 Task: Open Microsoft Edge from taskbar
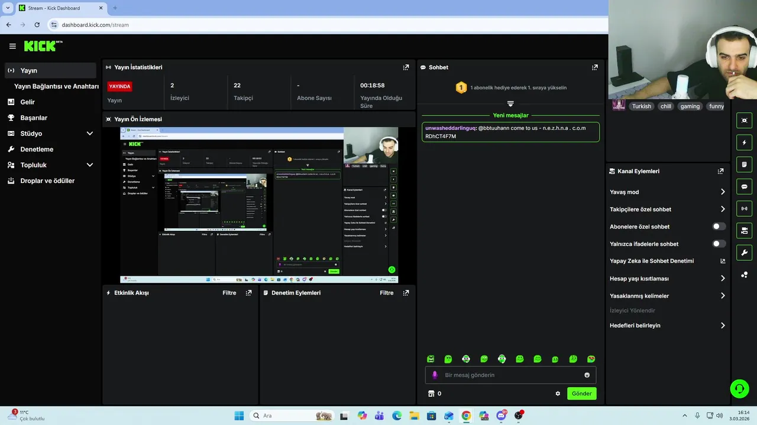click(397, 416)
